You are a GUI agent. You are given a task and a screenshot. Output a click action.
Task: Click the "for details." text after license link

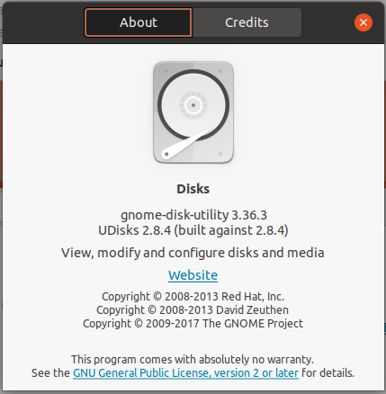[x=328, y=373]
